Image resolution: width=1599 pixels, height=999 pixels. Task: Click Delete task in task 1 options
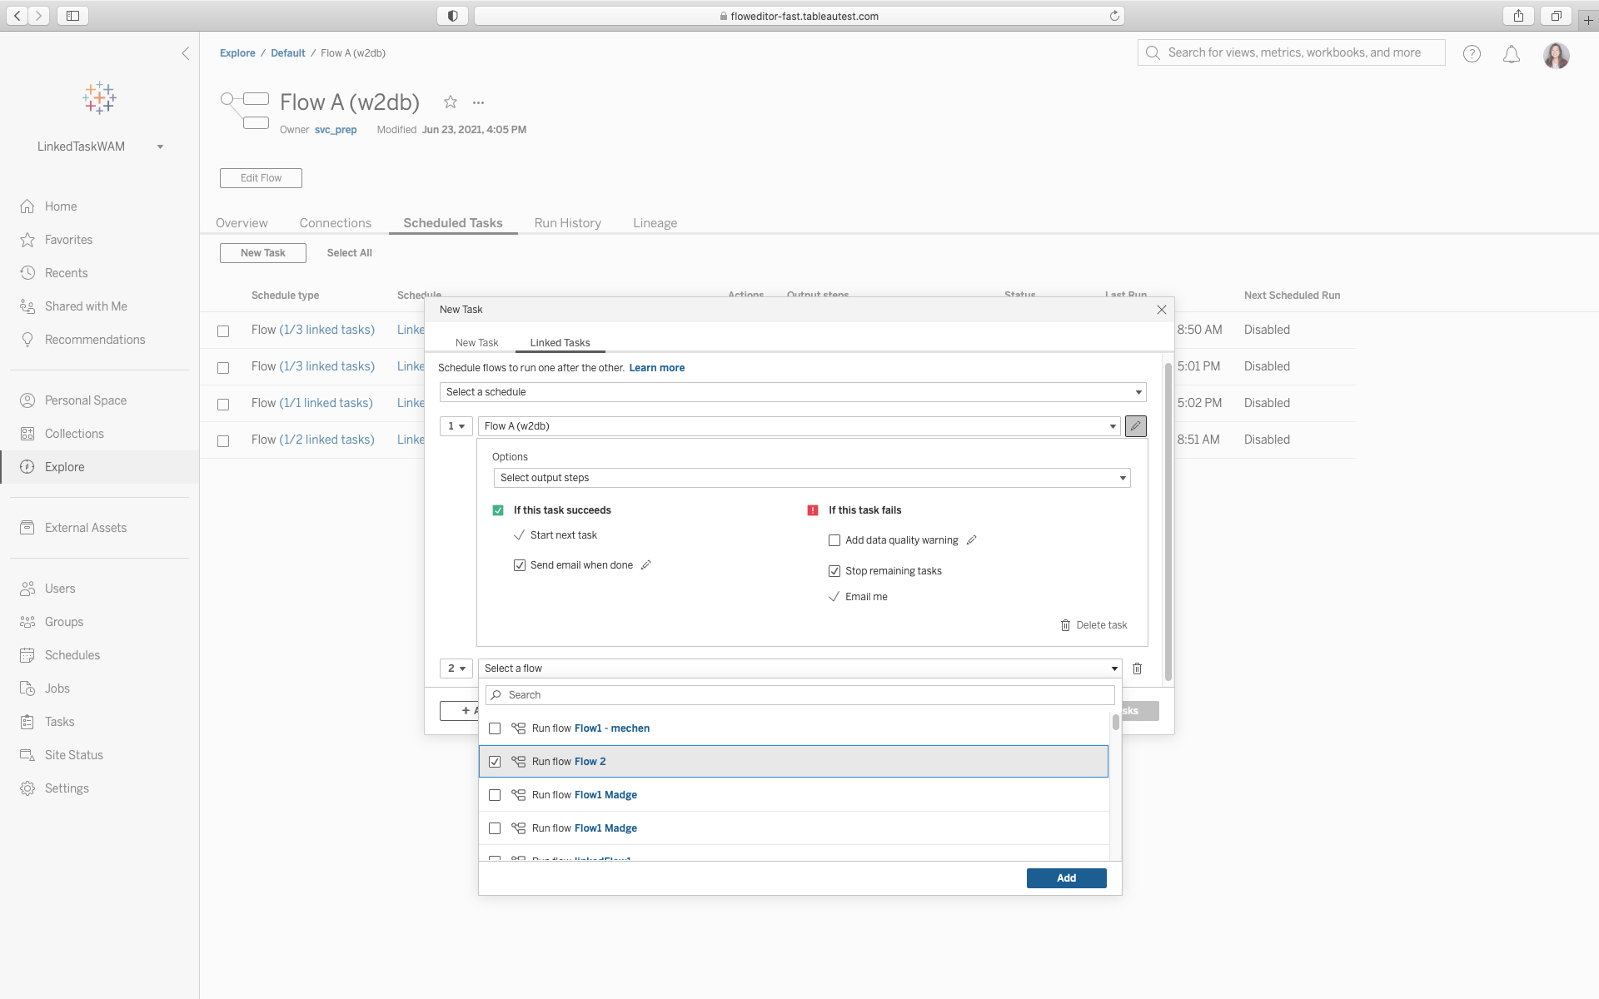tap(1093, 625)
